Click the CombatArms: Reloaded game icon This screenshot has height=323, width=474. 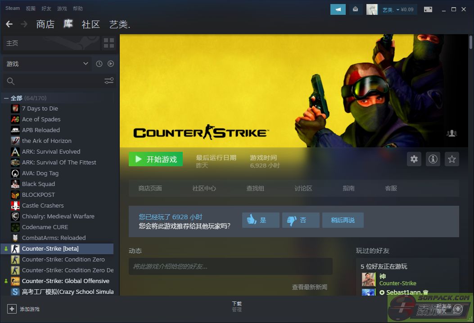(x=15, y=238)
